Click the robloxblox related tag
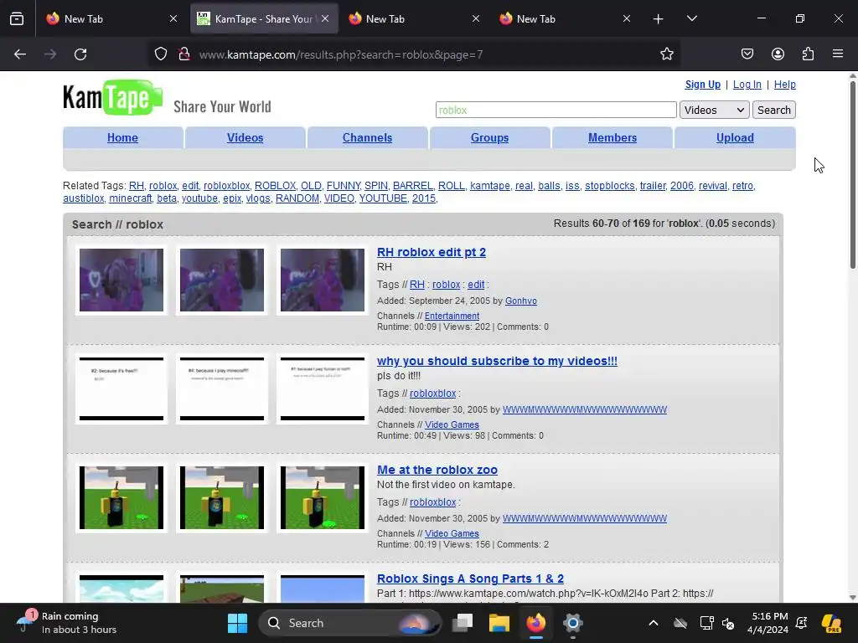The image size is (858, 643). coord(226,186)
